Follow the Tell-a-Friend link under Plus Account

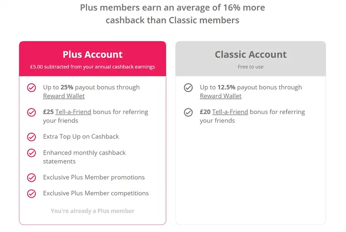pos(73,112)
